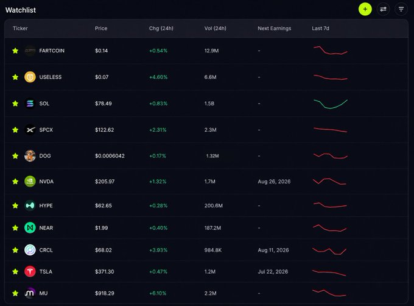Click the $78.49 SOL price

(x=103, y=104)
